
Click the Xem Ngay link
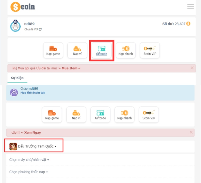pos(33,132)
